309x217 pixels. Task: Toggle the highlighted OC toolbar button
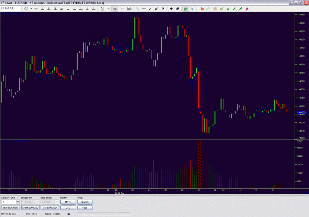tap(115, 9)
